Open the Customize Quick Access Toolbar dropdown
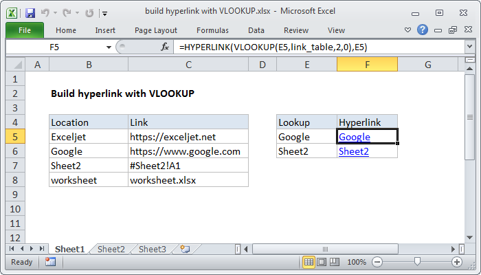 coord(105,14)
